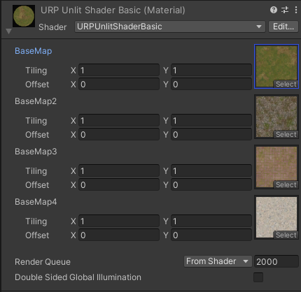Click the Offset label under BaseMap
Screen dimensions: 301x292
pos(37,85)
